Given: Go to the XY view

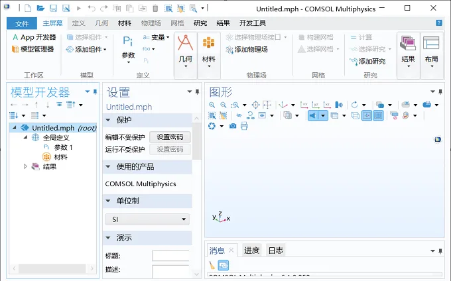Looking at the screenshot, I should pyautogui.click(x=304, y=105).
